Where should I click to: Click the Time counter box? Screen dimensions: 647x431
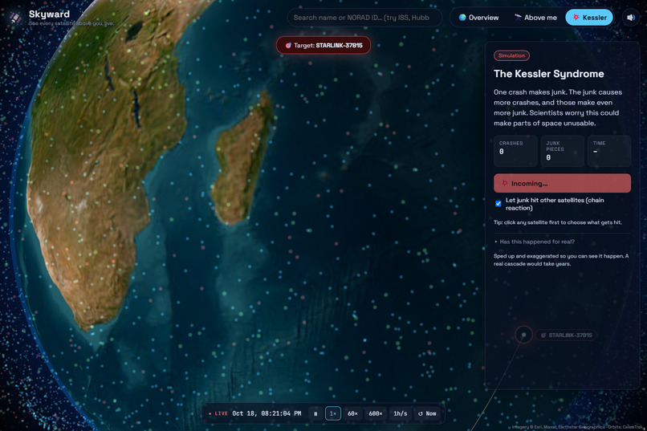click(x=609, y=151)
